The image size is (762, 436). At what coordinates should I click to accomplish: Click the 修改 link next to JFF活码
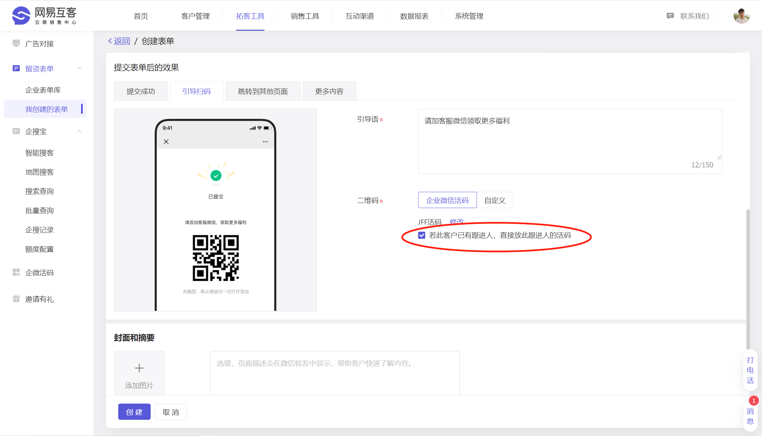(457, 222)
